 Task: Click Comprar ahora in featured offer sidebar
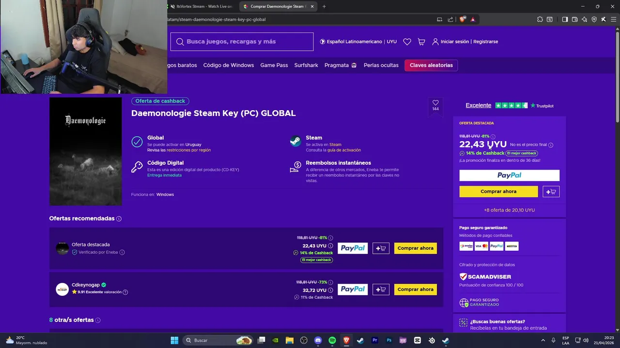498,192
